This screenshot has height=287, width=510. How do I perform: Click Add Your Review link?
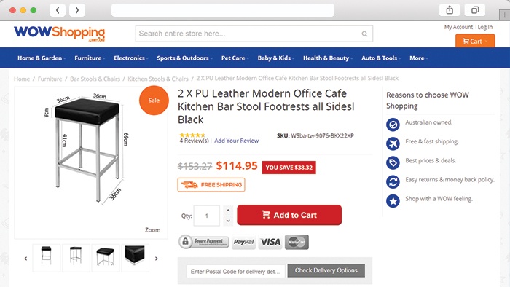coord(237,141)
